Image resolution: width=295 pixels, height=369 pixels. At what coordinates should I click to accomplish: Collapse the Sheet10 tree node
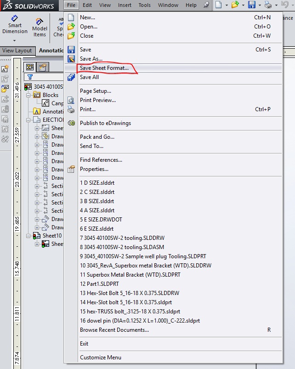(28, 236)
